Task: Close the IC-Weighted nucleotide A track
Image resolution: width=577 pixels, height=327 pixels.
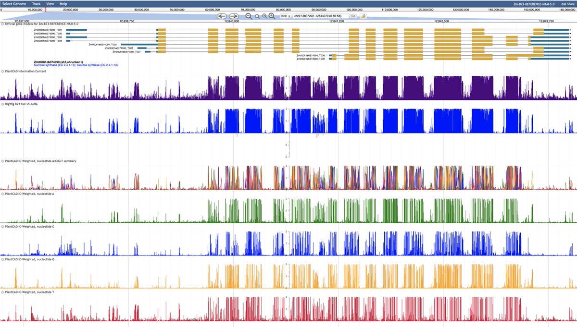Action: coord(2,194)
